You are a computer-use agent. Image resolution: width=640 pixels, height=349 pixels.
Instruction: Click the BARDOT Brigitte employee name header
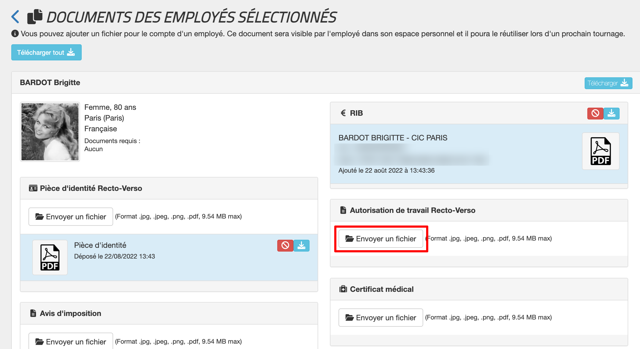pyautogui.click(x=50, y=82)
